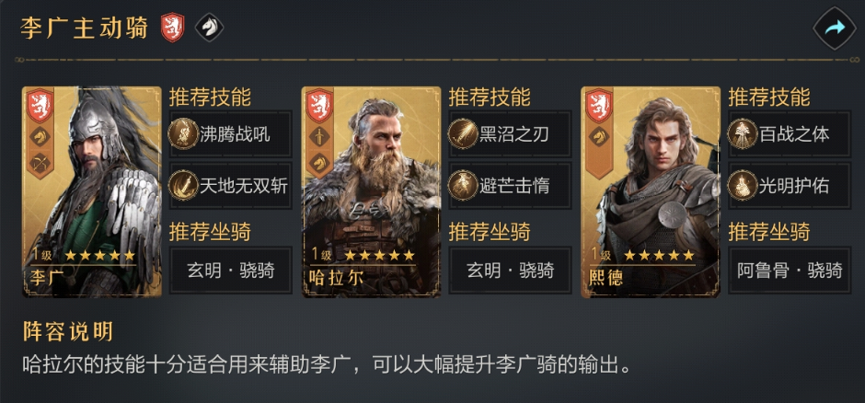Click 李广's five-star rating
865x403 pixels.
100,255
